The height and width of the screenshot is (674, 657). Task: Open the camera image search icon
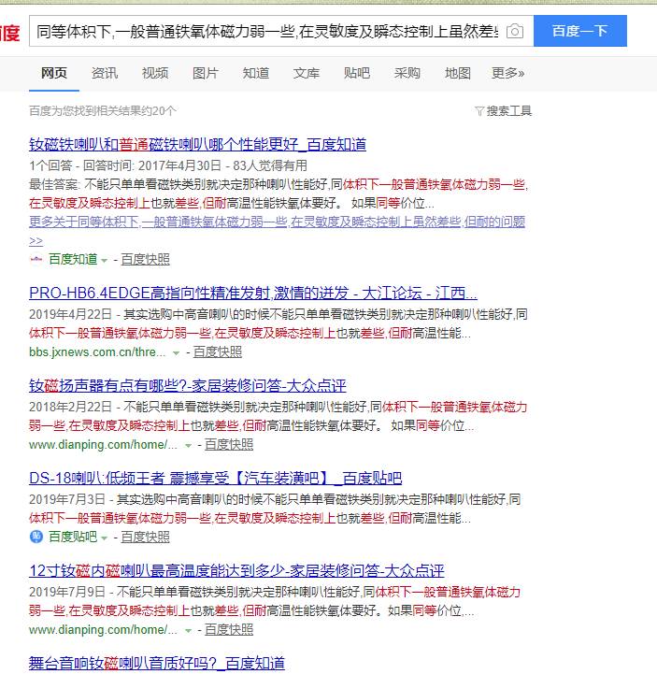(514, 32)
